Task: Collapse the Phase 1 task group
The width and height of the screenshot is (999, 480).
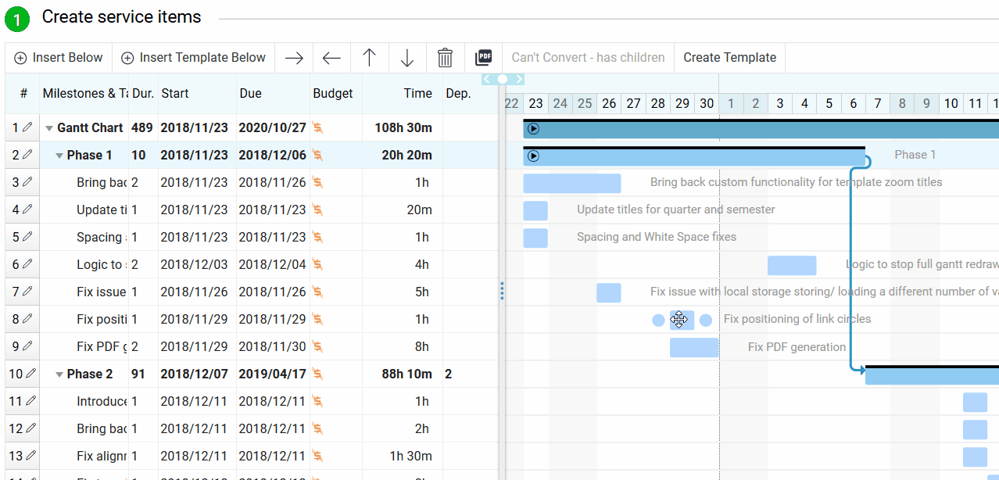Action: 59,155
